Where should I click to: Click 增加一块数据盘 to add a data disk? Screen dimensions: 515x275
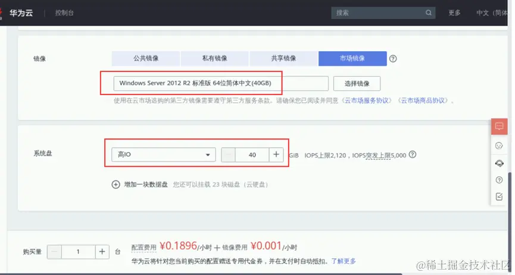pyautogui.click(x=146, y=185)
